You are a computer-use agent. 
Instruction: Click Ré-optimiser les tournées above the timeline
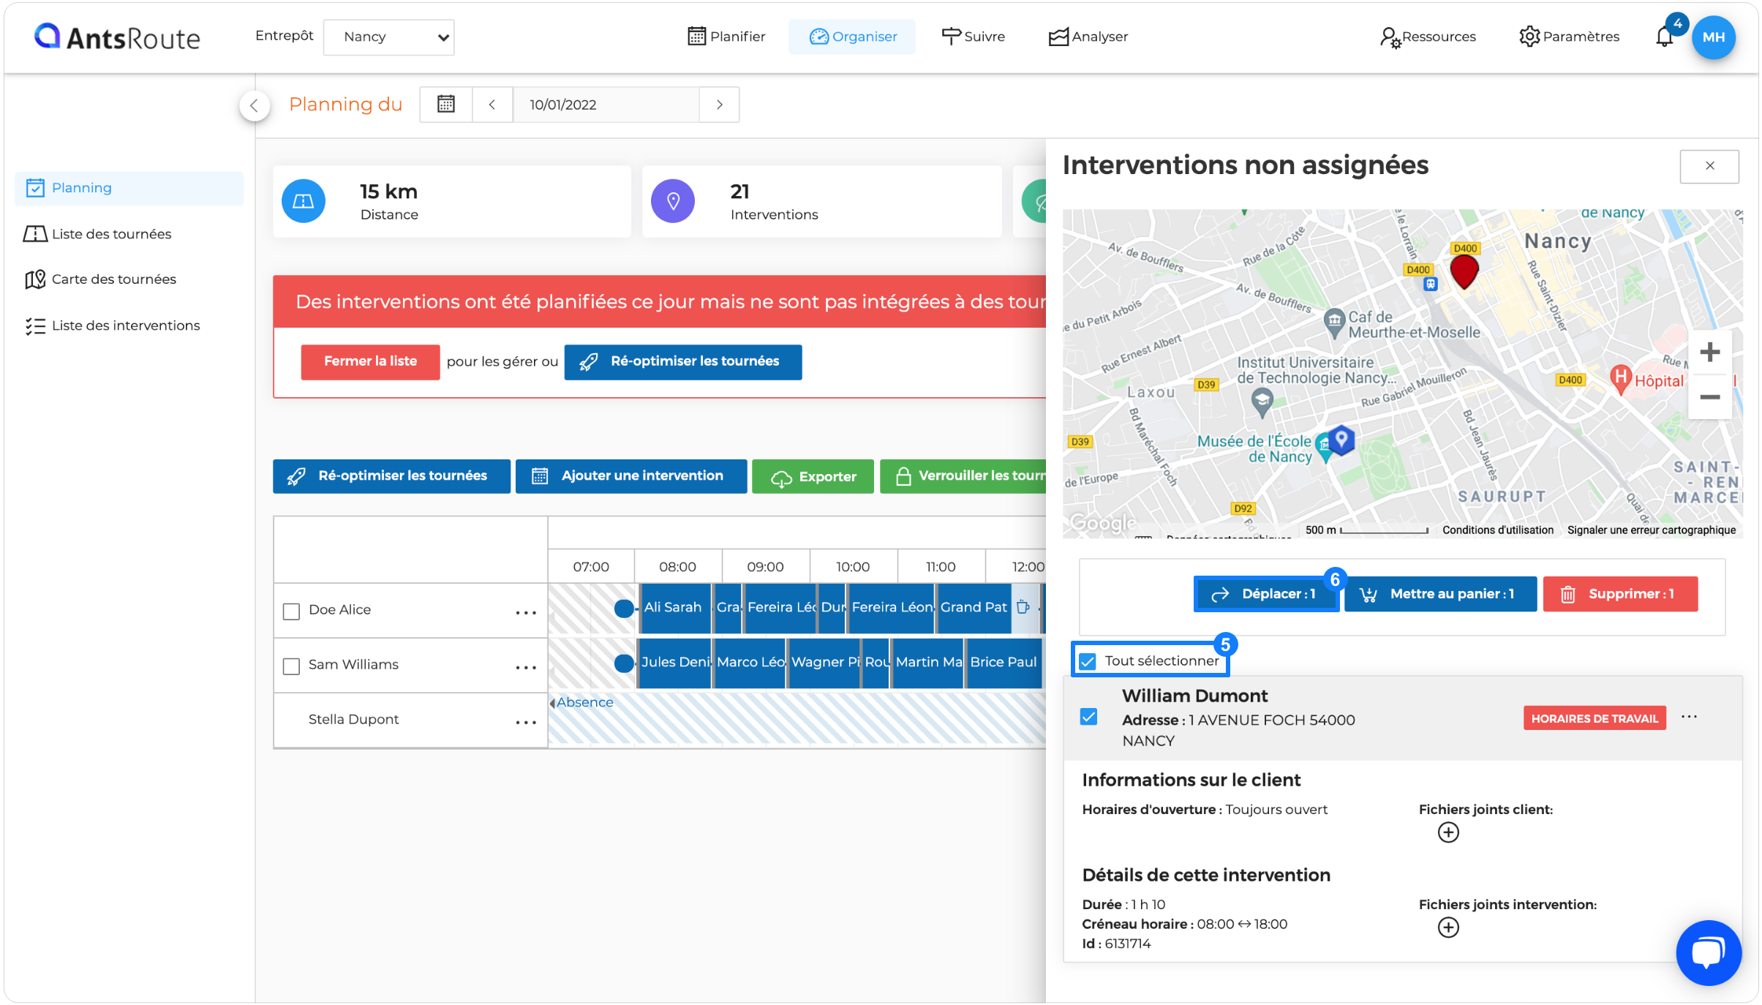[391, 476]
